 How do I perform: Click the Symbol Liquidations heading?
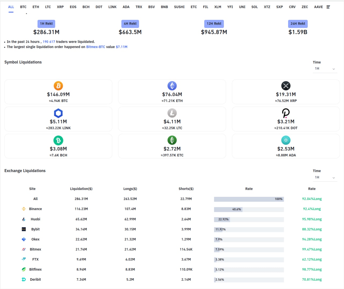(x=23, y=62)
